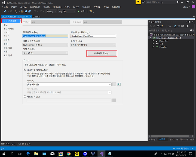Expand the Class1.cs node
196x157 pixels.
click(x=153, y=47)
